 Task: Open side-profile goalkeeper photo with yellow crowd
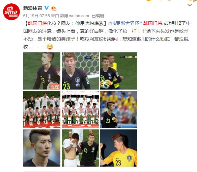coord(119,109)
